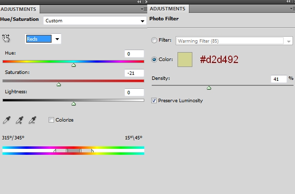Click the #d2d492 hex color text

tap(219, 60)
